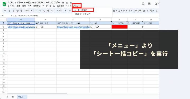Open the 表示形式 menu
This screenshot has width=190, height=99.
37,6
